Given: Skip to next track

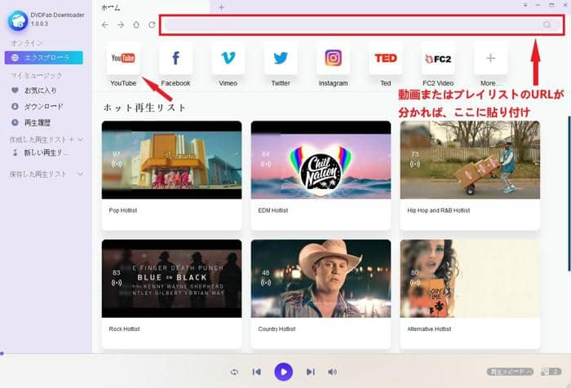Looking at the screenshot, I should point(310,372).
